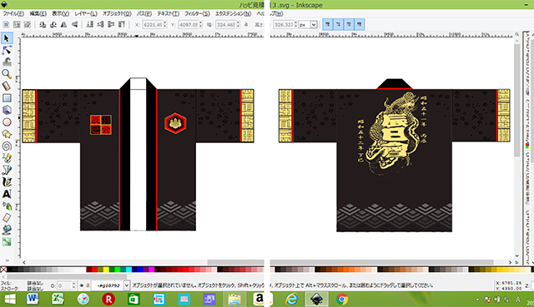Expand the toolbox overflow chevron
The image size is (534, 307).
7,260
